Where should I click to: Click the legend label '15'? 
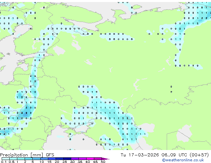pos(49,162)
